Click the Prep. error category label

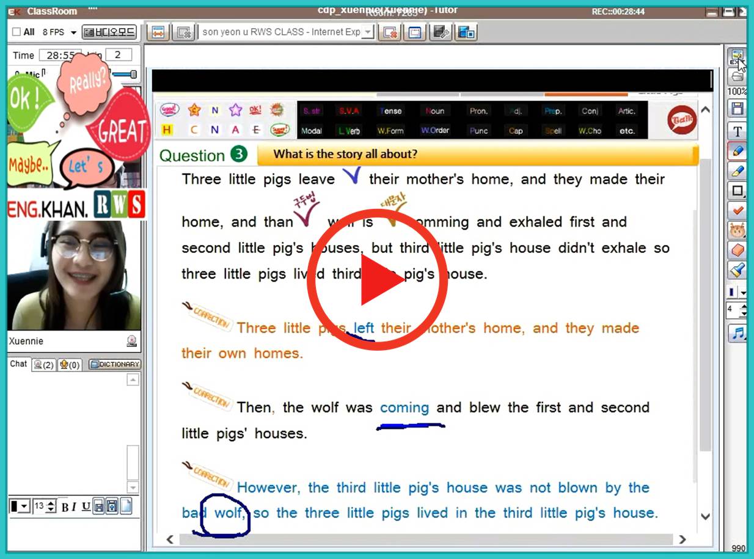pos(553,111)
